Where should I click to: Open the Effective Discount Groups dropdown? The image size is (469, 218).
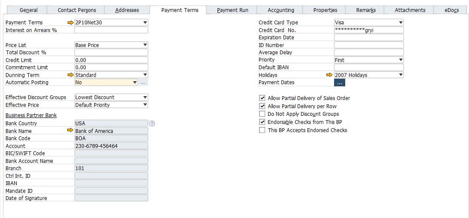click(x=145, y=97)
